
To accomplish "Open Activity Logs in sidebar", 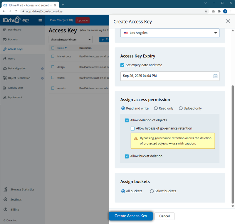I will pyautogui.click(x=16, y=88).
